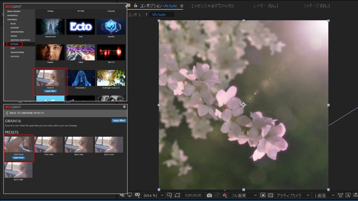Image resolution: width=358 pixels, height=201 pixels.
Task: Click the back arrow to Universe Effects
Action: (7, 113)
